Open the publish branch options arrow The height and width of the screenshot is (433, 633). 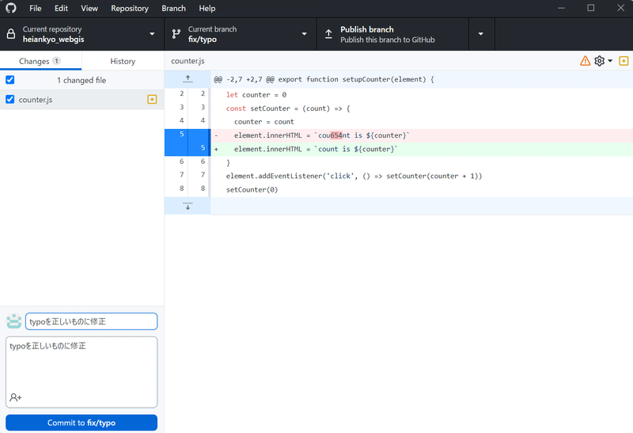[x=481, y=34]
